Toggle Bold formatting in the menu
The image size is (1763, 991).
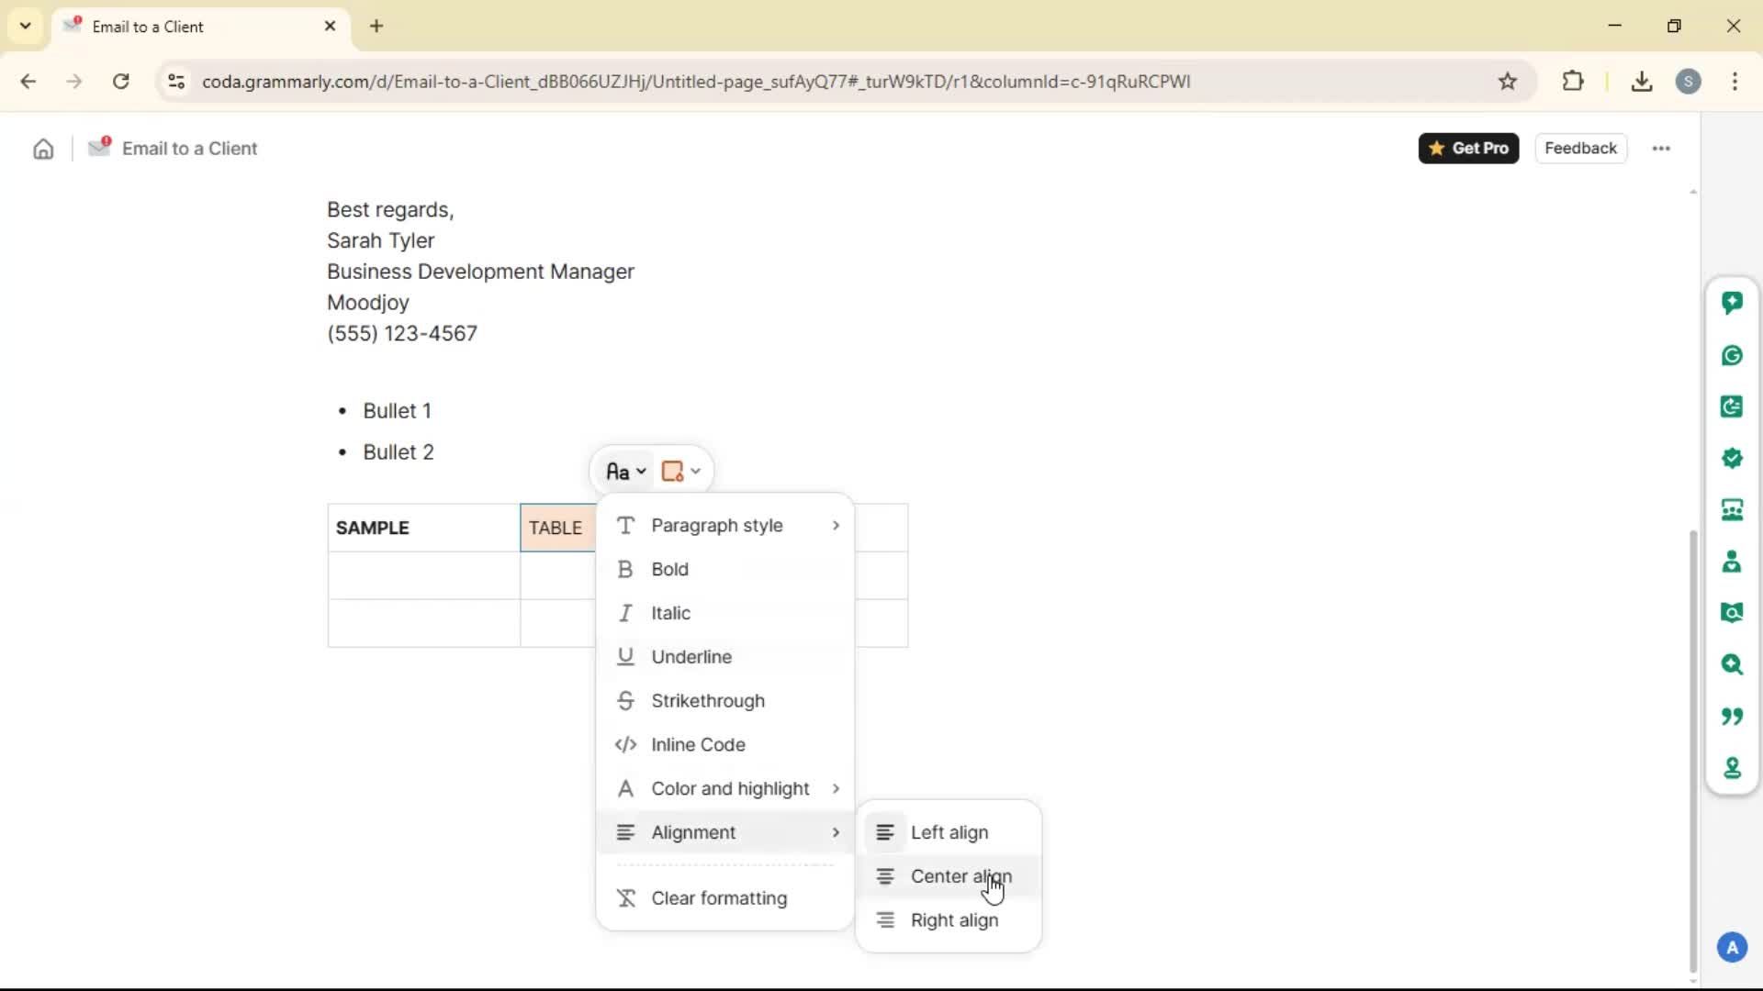(670, 570)
